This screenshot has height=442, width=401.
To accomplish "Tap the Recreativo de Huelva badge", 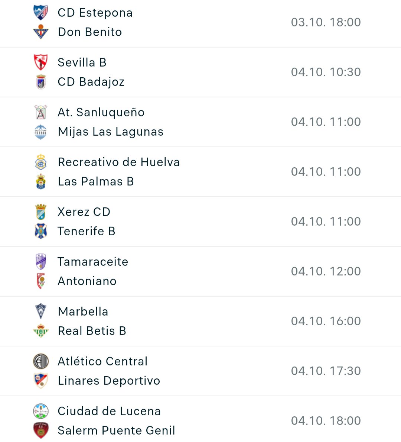I will coord(41,162).
